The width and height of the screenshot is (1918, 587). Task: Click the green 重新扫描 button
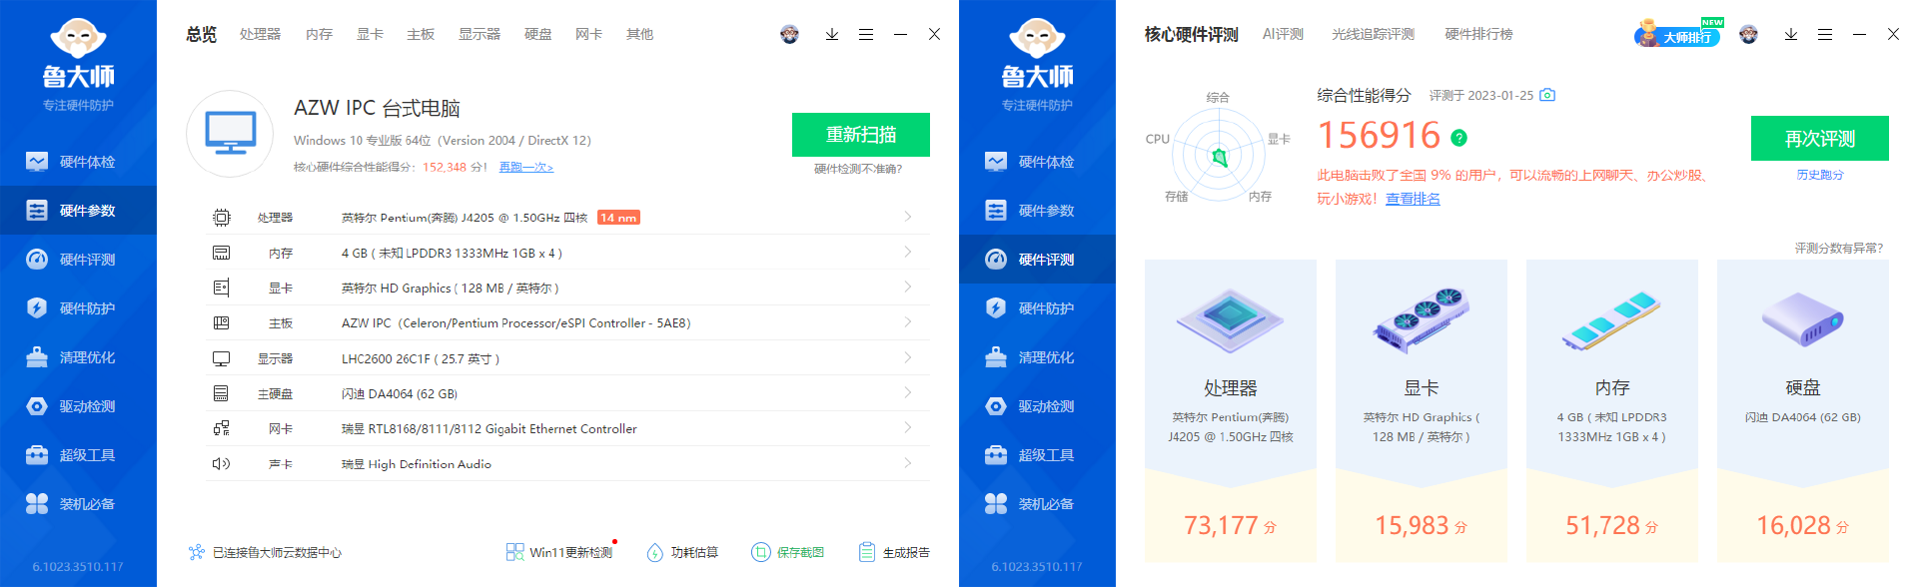tap(861, 135)
